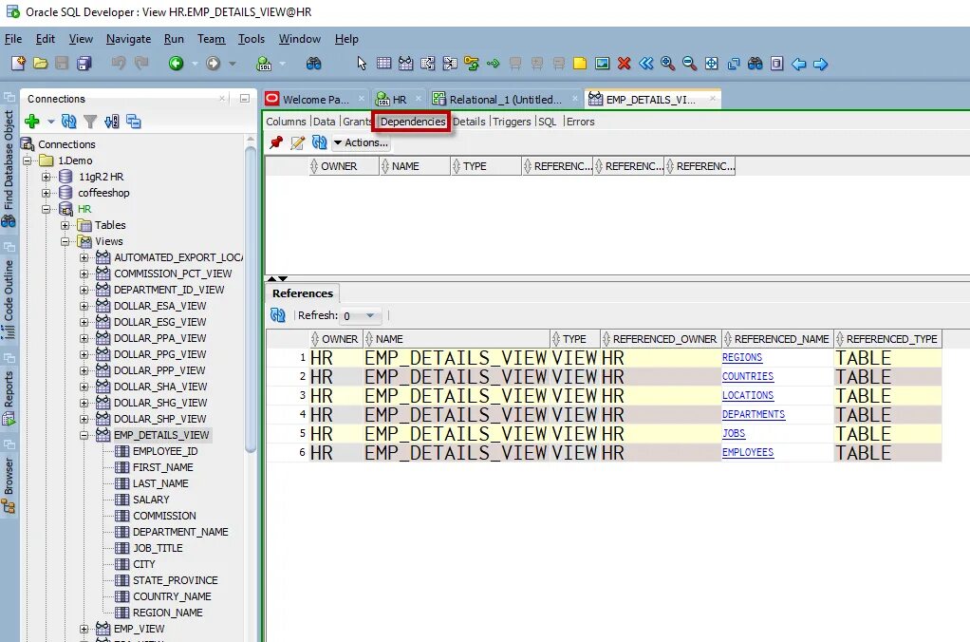This screenshot has width=970, height=642.
Task: Select the JOB_TITLE column in the tree
Action: [x=158, y=548]
